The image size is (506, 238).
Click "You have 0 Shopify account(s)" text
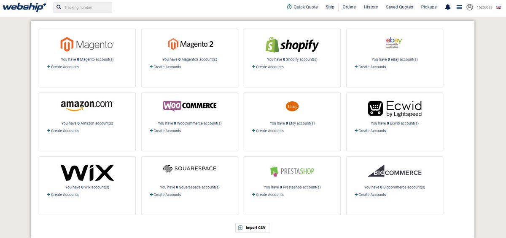pyautogui.click(x=292, y=59)
